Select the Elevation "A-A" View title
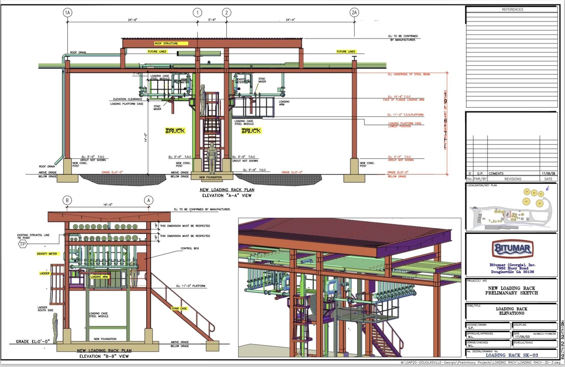The height and width of the screenshot is (367, 565). coord(227,195)
